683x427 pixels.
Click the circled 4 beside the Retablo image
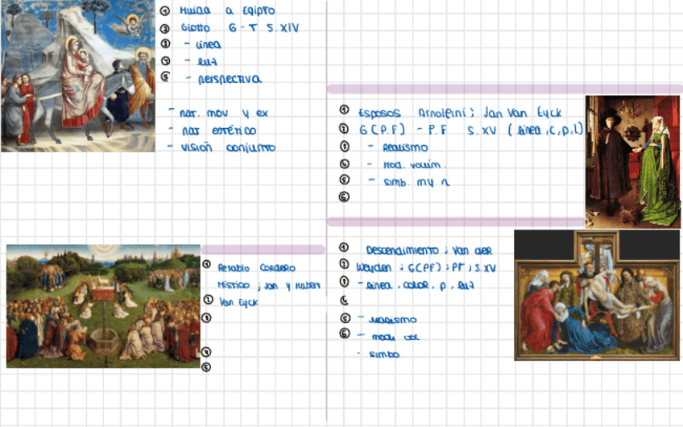click(206, 351)
